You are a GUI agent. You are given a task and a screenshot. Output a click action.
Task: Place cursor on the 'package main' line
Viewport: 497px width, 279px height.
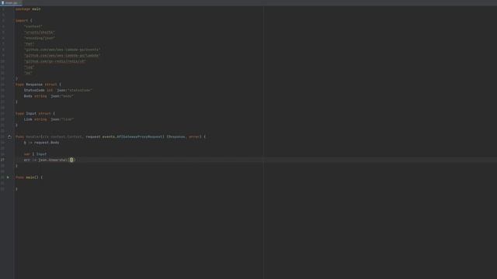[28, 9]
